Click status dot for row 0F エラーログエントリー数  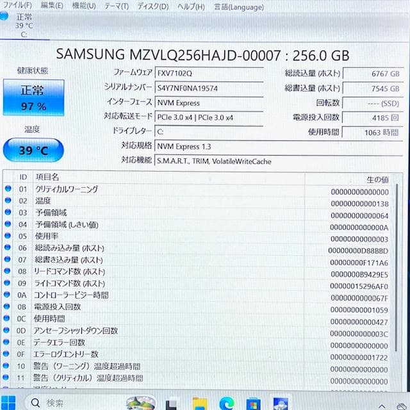[x=6, y=354]
